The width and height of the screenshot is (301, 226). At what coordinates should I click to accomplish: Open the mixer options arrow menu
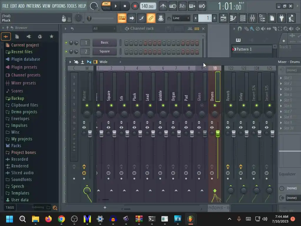pyautogui.click(x=70, y=62)
